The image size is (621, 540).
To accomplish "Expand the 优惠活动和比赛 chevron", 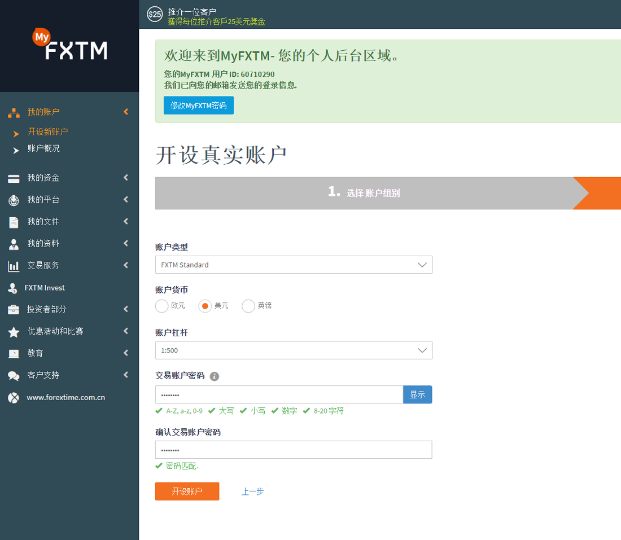I will [126, 331].
